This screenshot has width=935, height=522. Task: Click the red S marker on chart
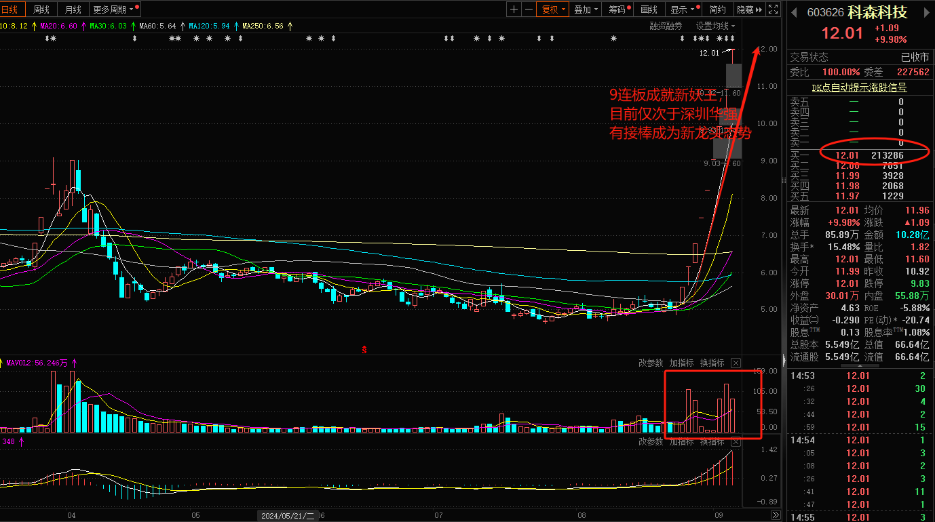pyautogui.click(x=364, y=350)
